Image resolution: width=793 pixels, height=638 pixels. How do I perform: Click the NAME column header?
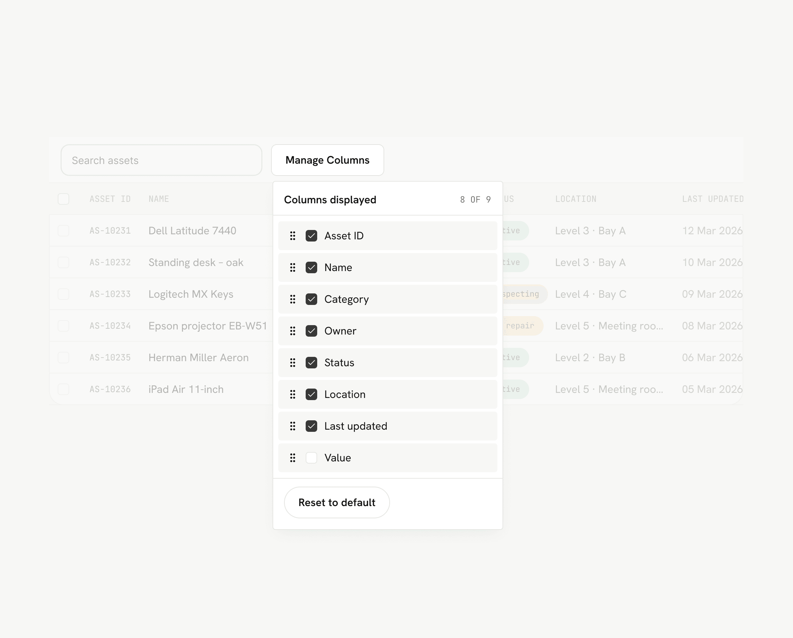point(159,199)
